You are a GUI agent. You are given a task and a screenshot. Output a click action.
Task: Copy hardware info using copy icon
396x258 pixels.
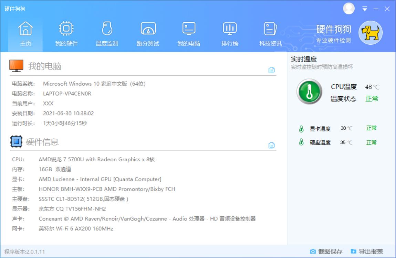click(x=272, y=146)
